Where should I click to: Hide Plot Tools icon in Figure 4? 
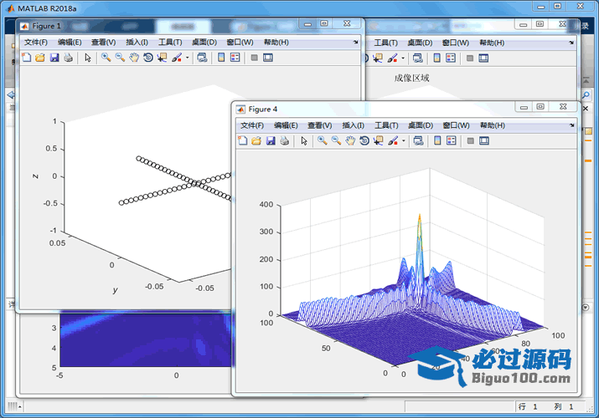471,140
